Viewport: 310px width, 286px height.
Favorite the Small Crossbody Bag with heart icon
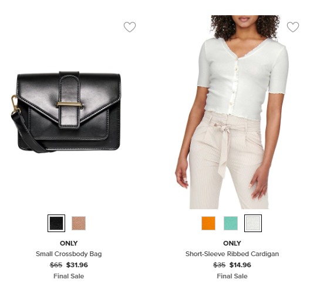pos(130,27)
